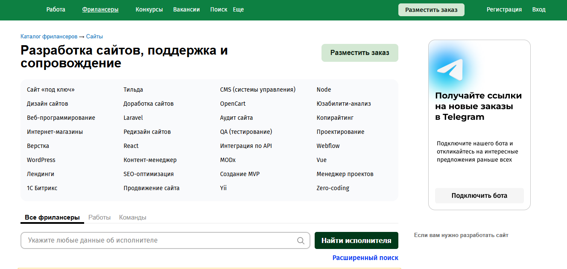Click the freelancer search input field
This screenshot has width=567, height=269.
tap(160, 240)
